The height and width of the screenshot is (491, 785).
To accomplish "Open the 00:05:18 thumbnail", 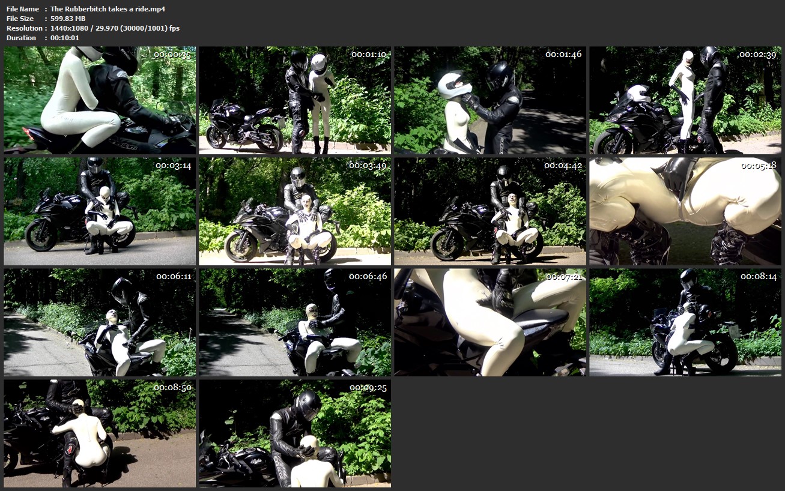I will 685,211.
